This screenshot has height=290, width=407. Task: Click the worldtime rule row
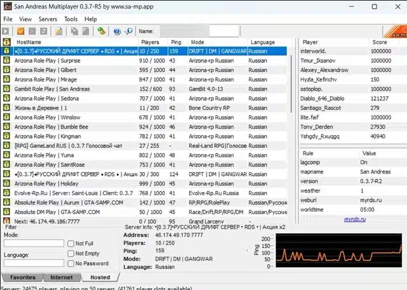click(x=353, y=210)
